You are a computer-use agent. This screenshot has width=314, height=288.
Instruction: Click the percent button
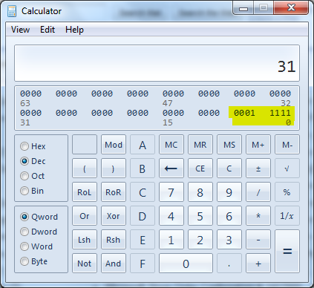pyautogui.click(x=287, y=192)
